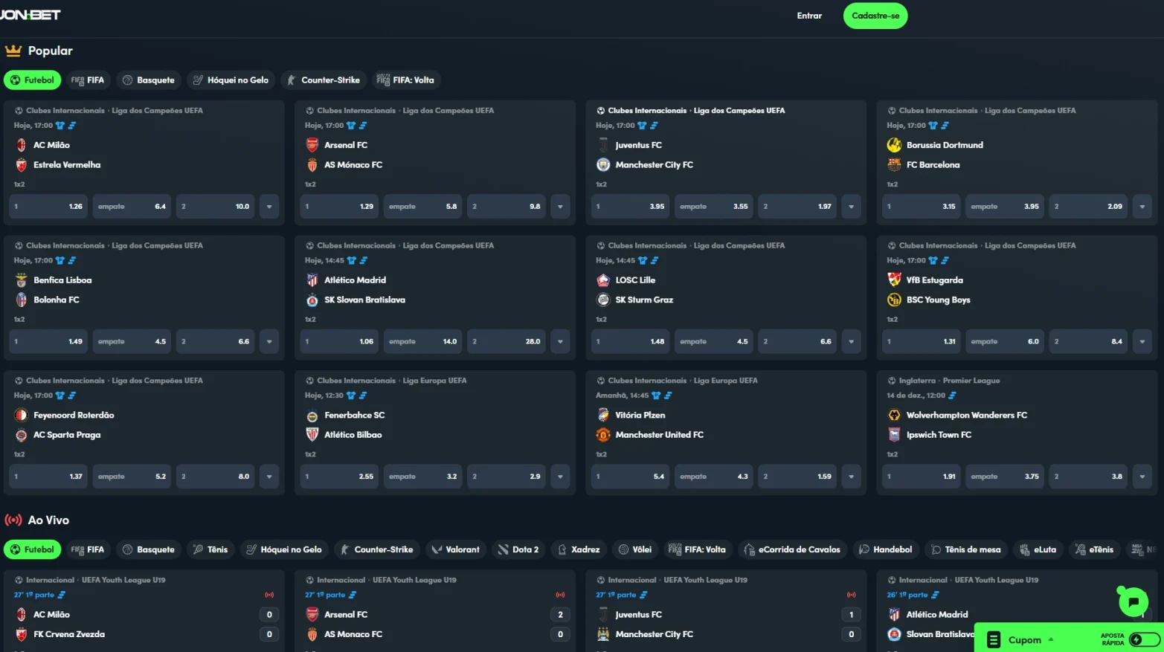Open more bets dropdown for Wolverhampton match
The image size is (1164, 652).
(1142, 477)
